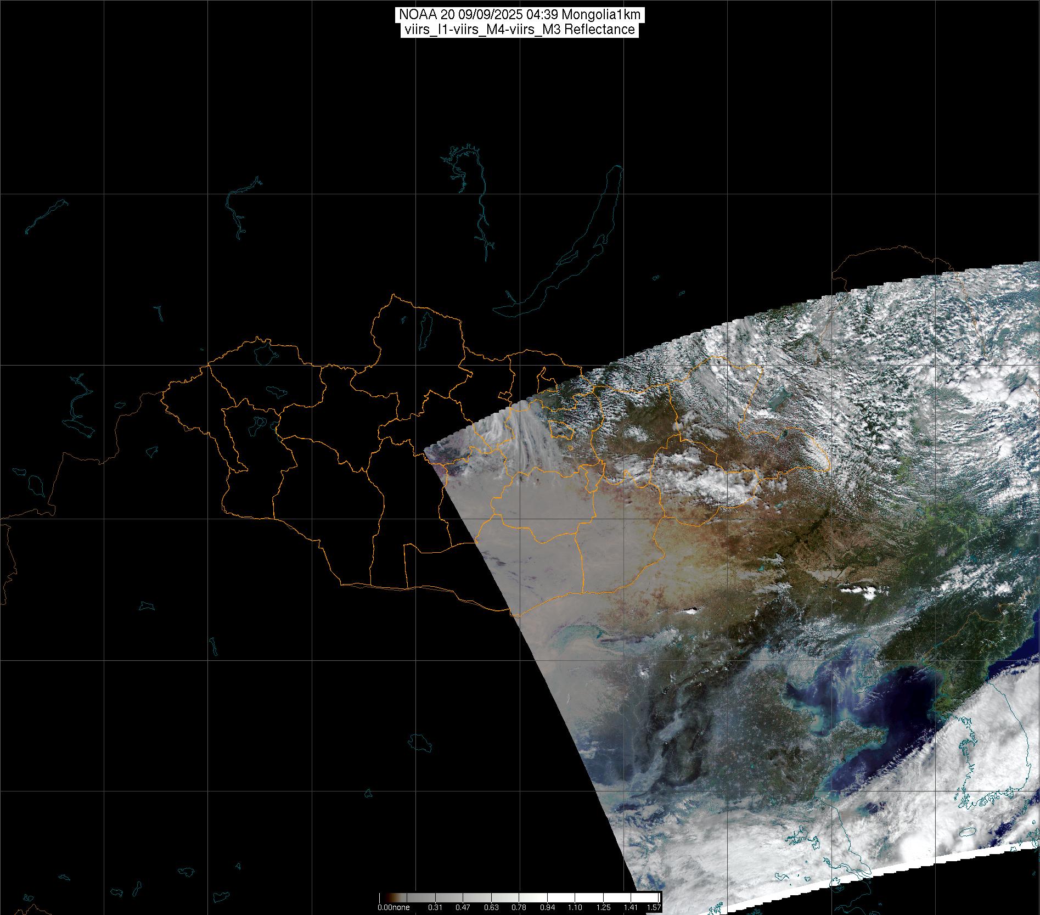Click the 0.63 colorbar tick label
This screenshot has width=1040, height=915.
(x=491, y=907)
